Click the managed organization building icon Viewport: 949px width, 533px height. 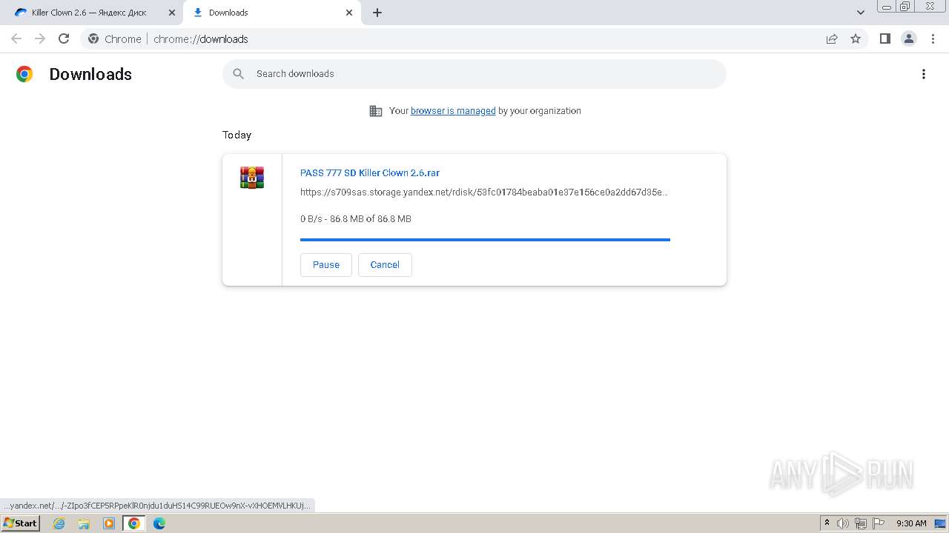376,111
